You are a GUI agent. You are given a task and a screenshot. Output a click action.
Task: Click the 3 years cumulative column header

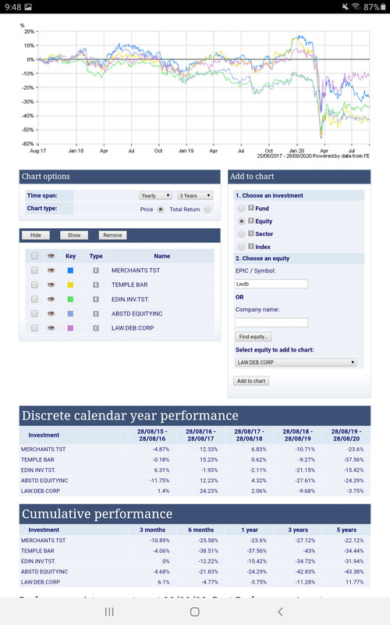coord(298,530)
